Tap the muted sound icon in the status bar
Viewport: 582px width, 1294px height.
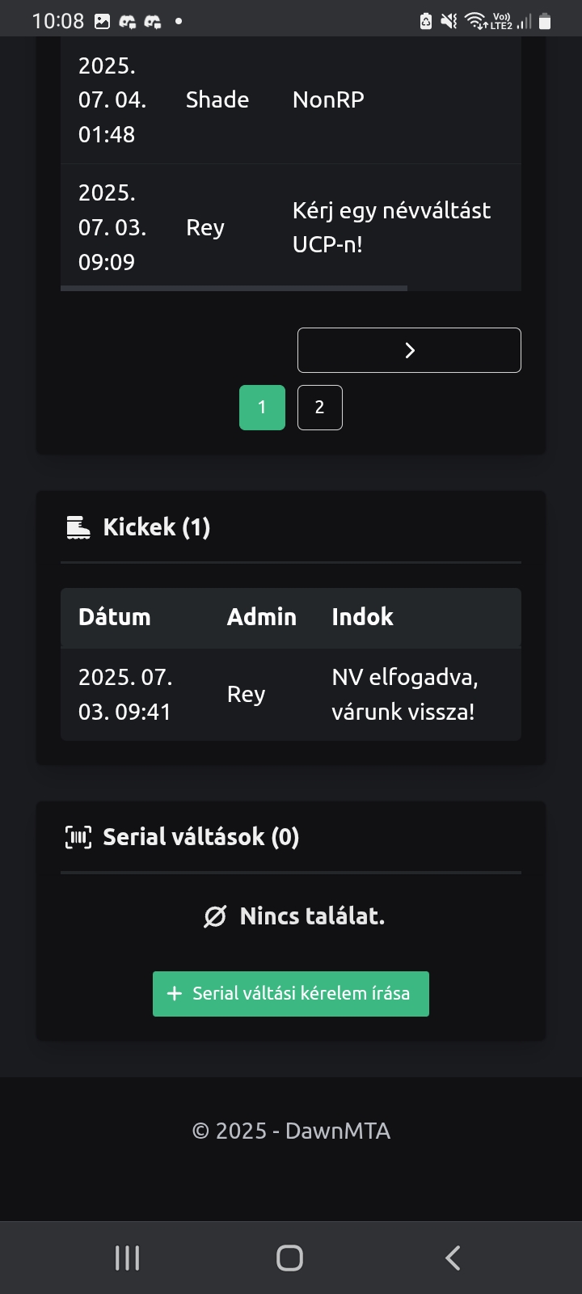click(449, 22)
